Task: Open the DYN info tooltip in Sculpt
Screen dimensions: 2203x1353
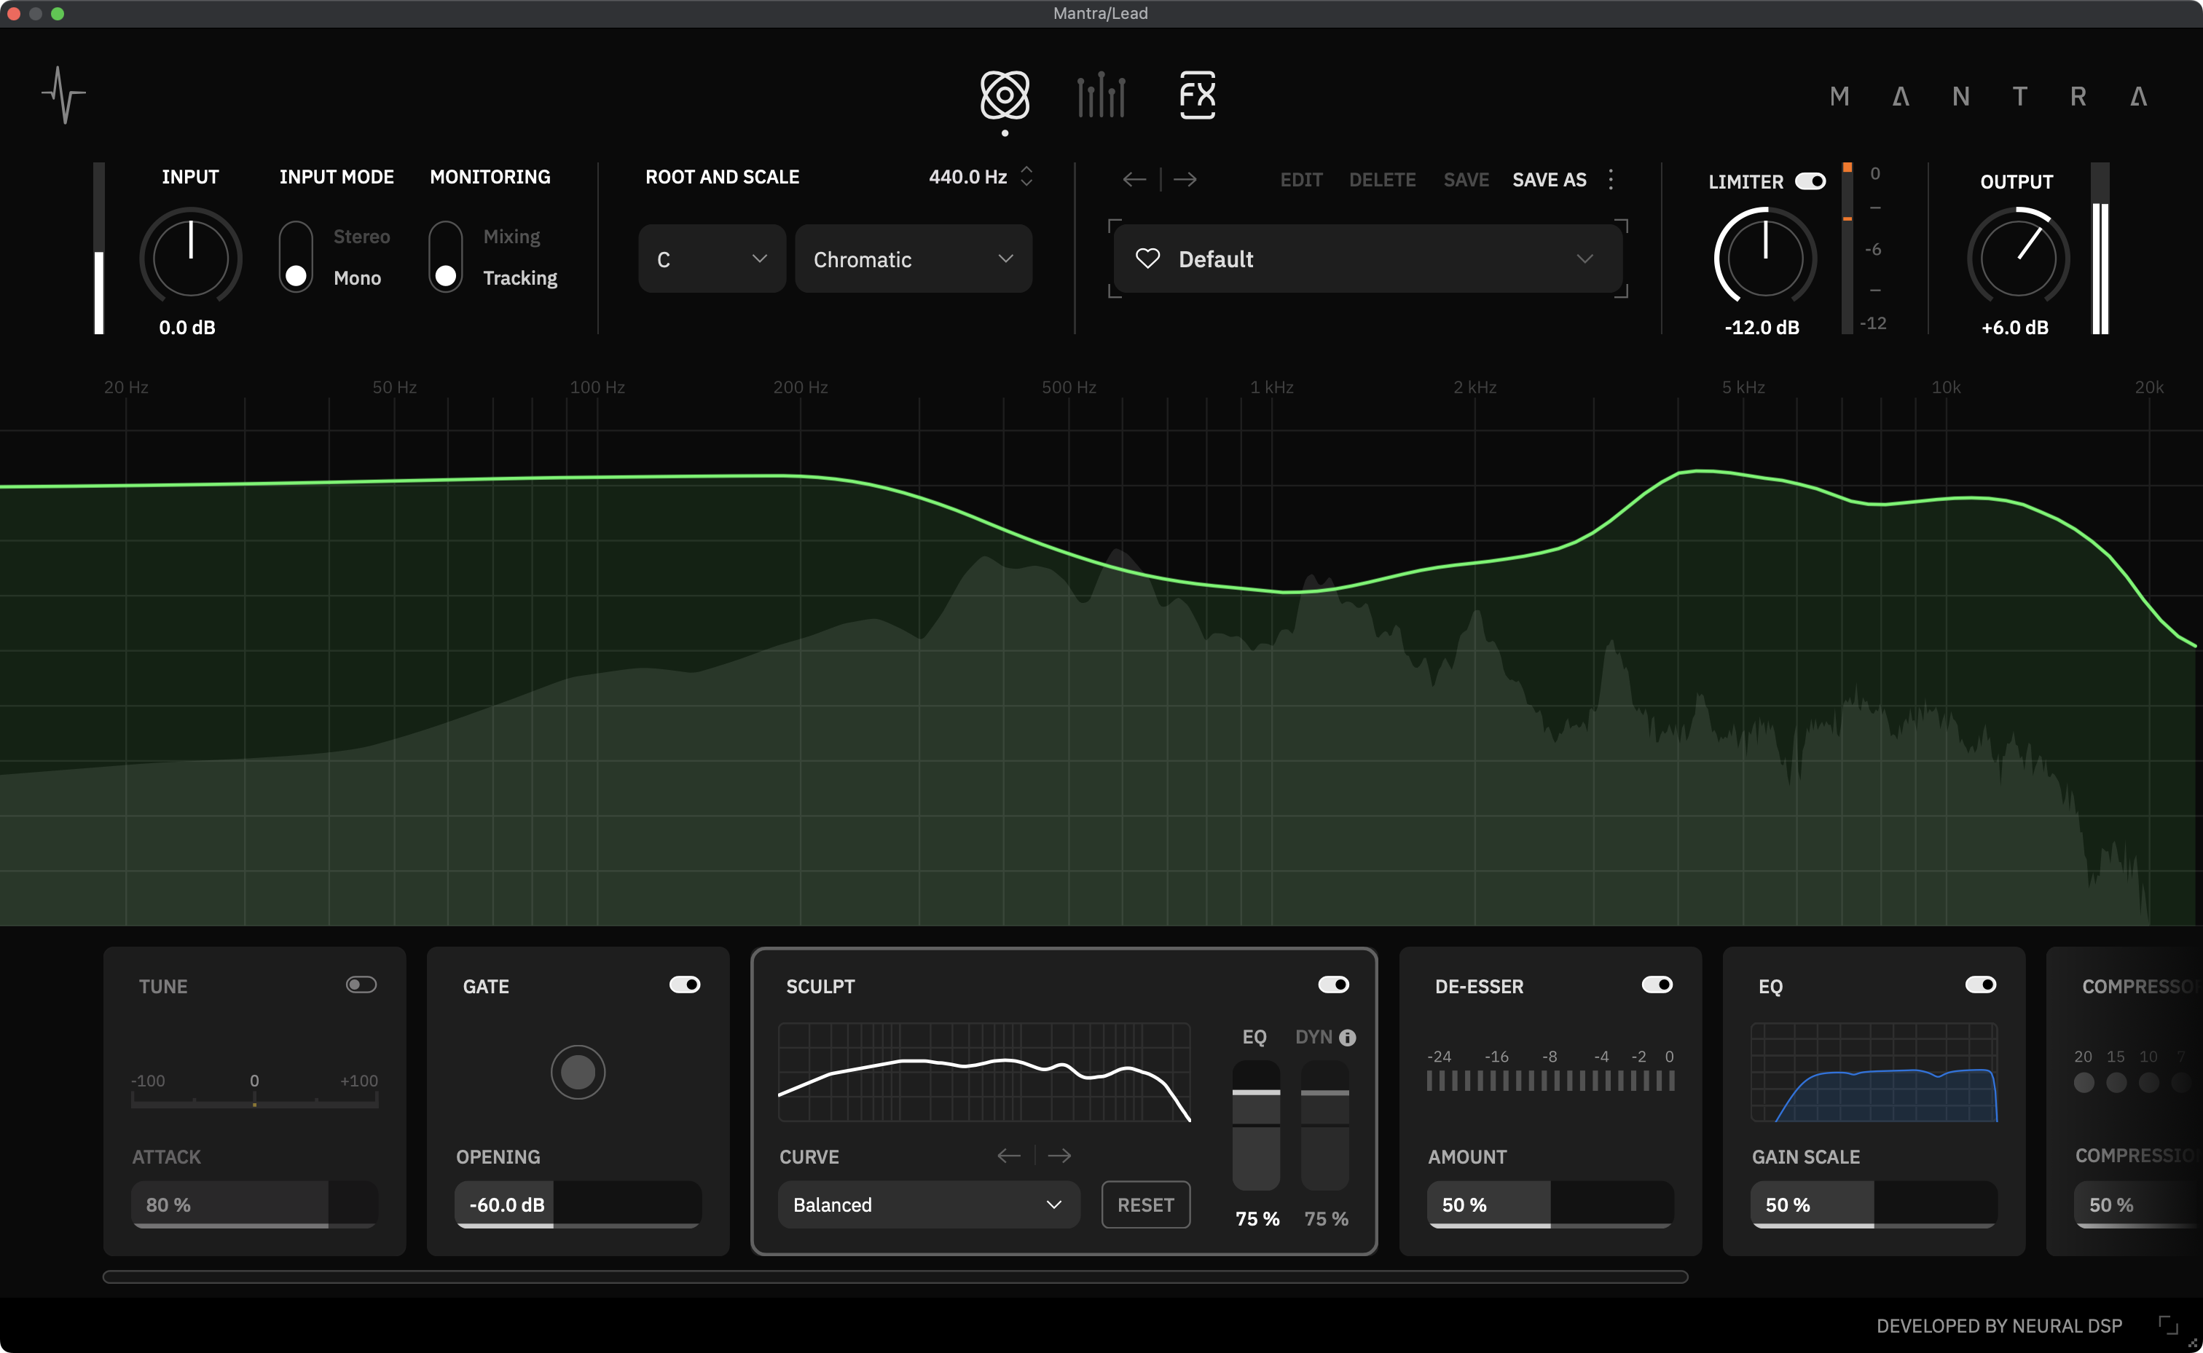Action: pyautogui.click(x=1350, y=1037)
